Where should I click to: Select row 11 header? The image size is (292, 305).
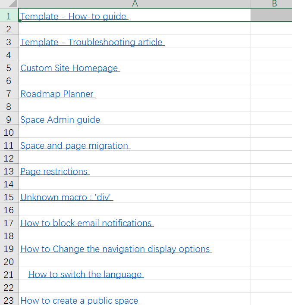(x=9, y=144)
